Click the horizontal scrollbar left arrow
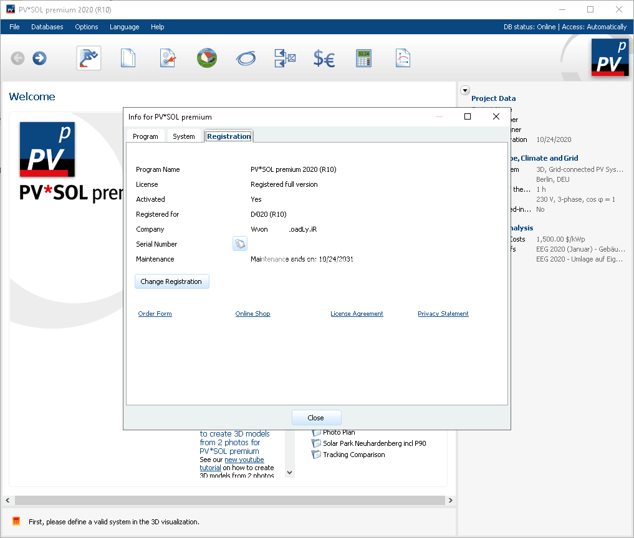The height and width of the screenshot is (538, 634). point(7,501)
